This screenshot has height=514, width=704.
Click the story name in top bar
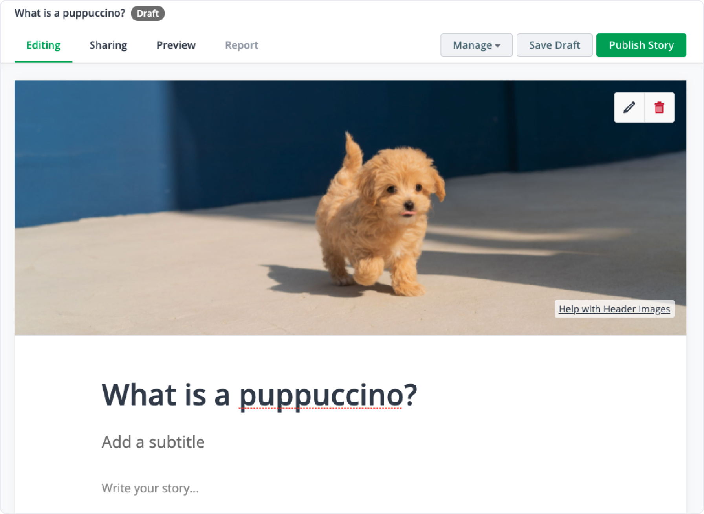[x=70, y=13]
